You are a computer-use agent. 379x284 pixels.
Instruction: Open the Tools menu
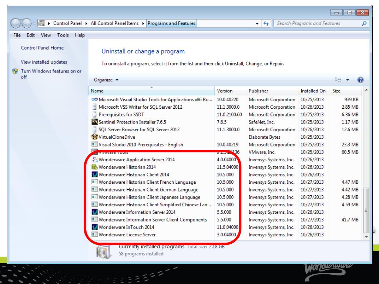pyautogui.click(x=63, y=35)
